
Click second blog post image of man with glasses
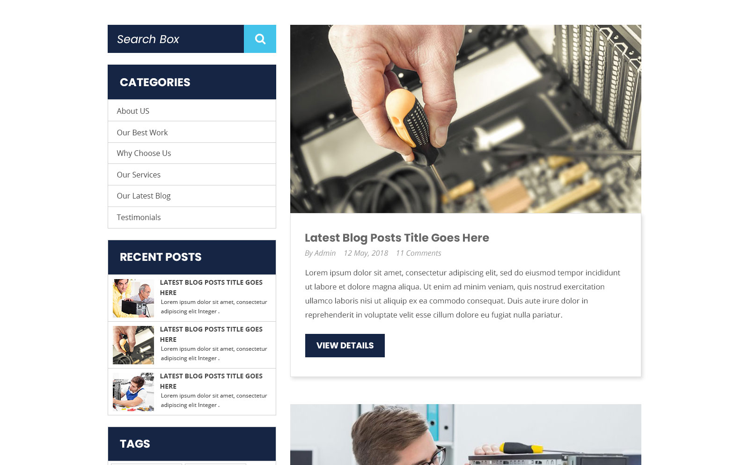[466, 435]
